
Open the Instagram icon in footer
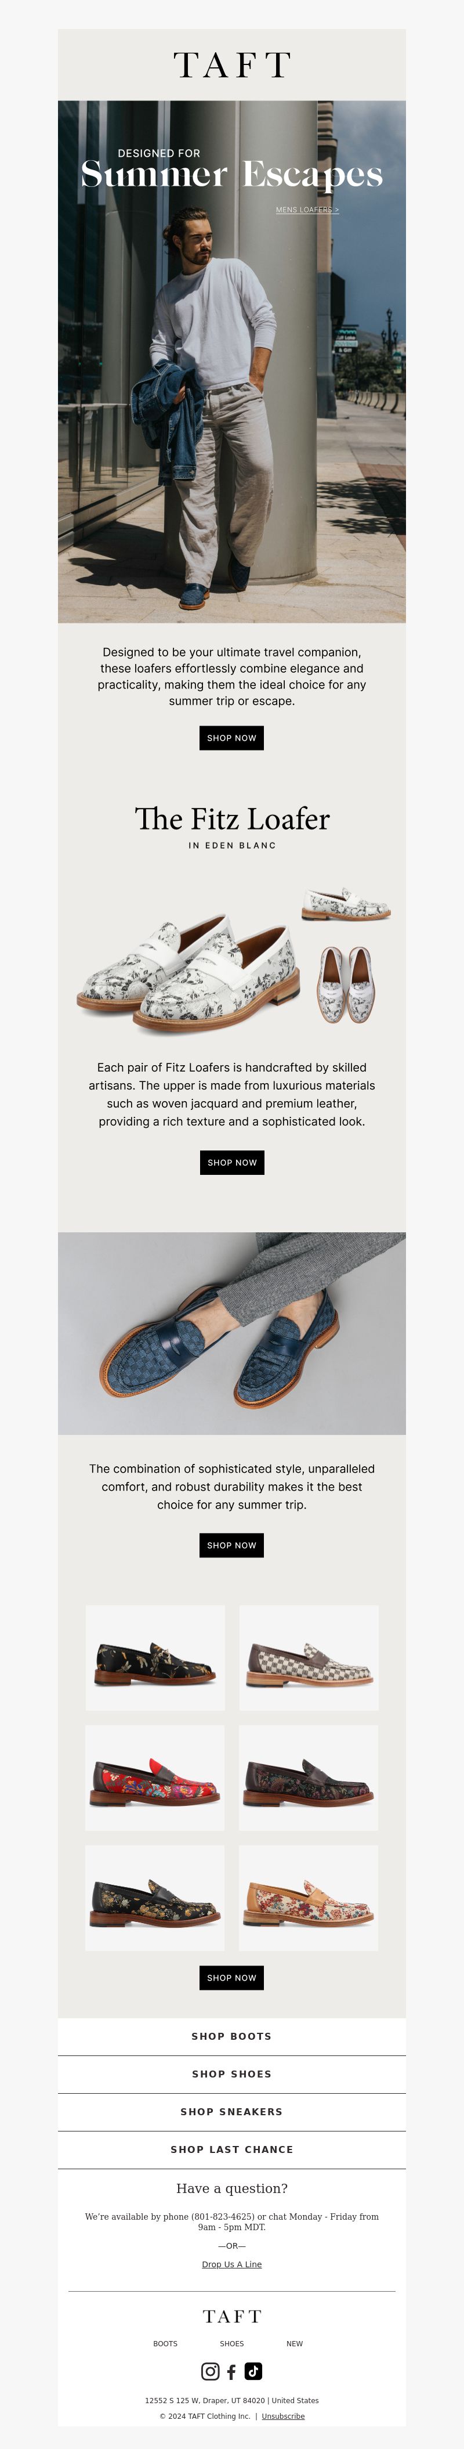click(x=210, y=2371)
